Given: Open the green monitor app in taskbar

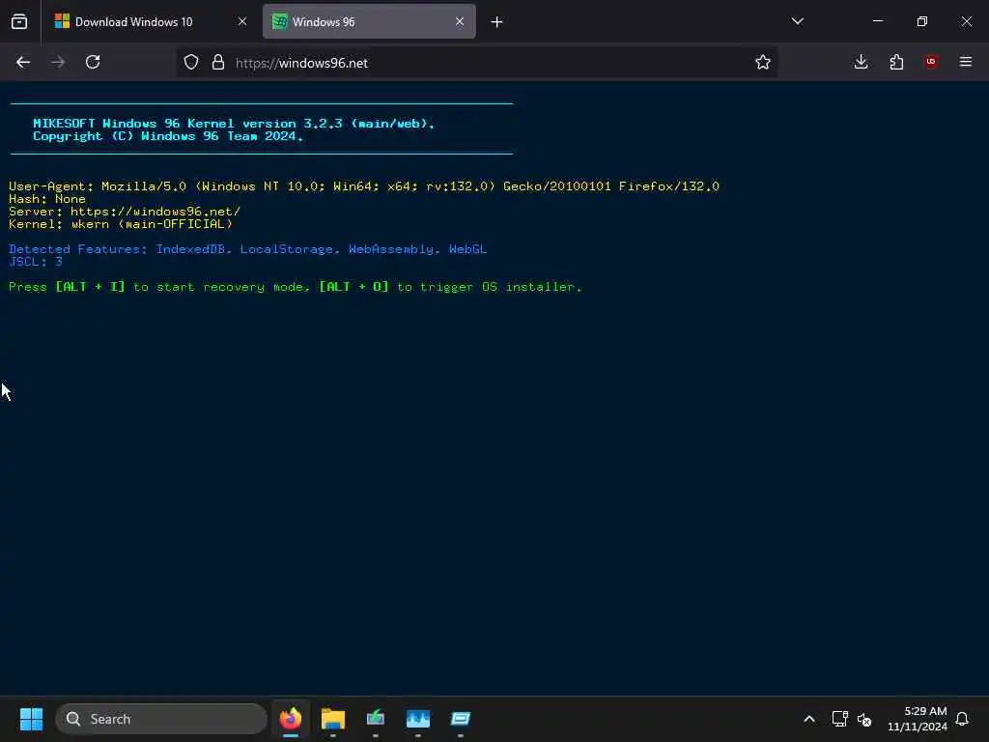Looking at the screenshot, I should point(376,719).
